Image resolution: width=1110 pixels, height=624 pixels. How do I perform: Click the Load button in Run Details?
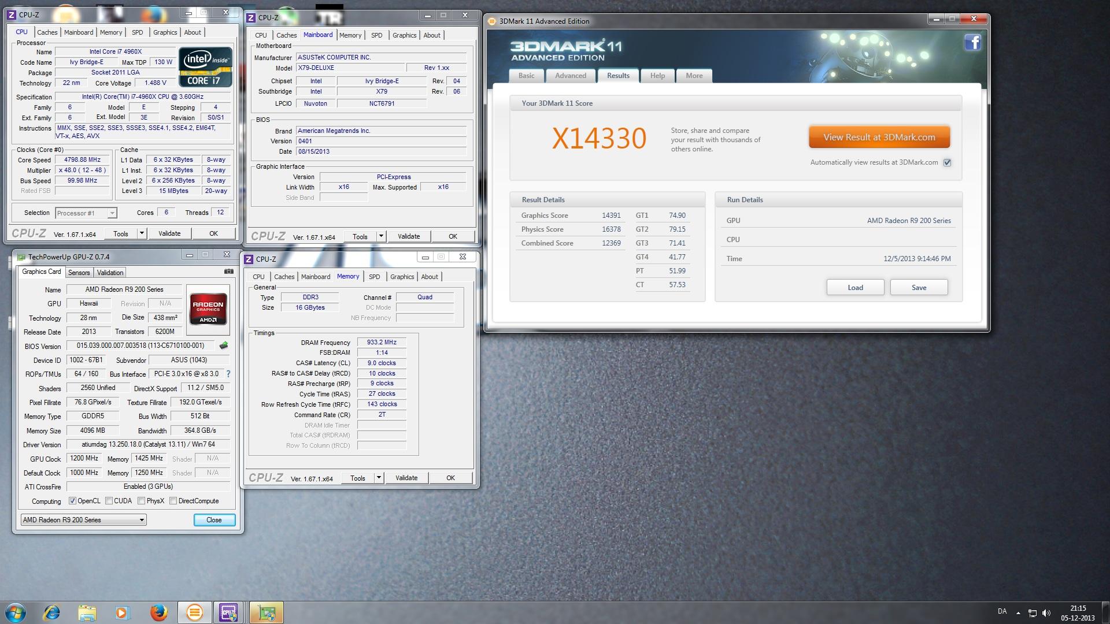click(855, 288)
